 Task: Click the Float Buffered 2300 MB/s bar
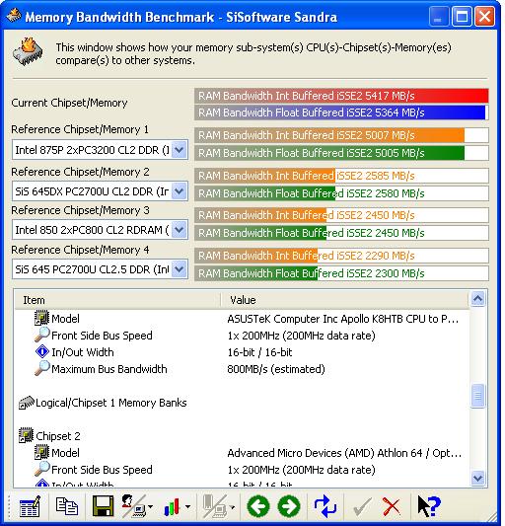tap(341, 273)
